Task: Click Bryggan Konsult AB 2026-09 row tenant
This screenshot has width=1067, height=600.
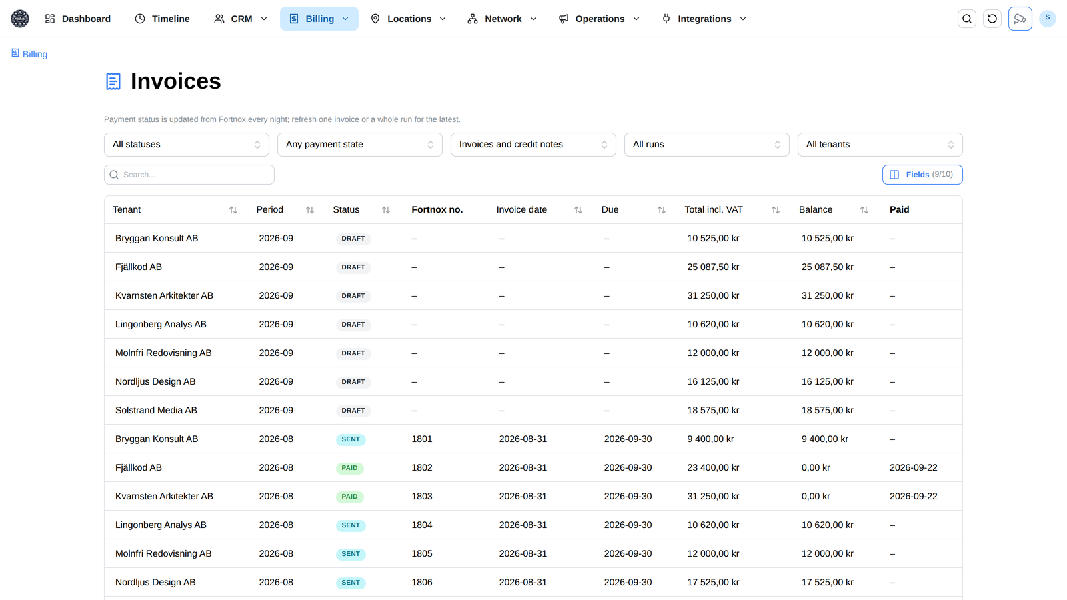Action: click(x=157, y=238)
